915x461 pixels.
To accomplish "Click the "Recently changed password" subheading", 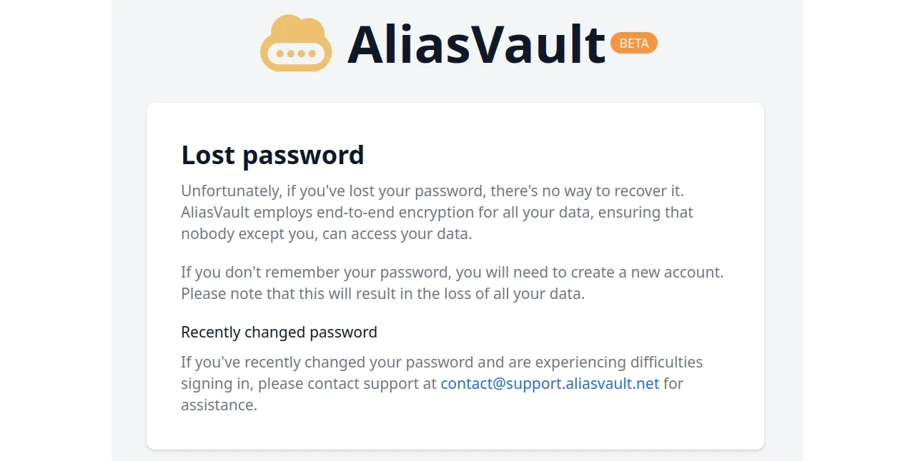I will (279, 332).
